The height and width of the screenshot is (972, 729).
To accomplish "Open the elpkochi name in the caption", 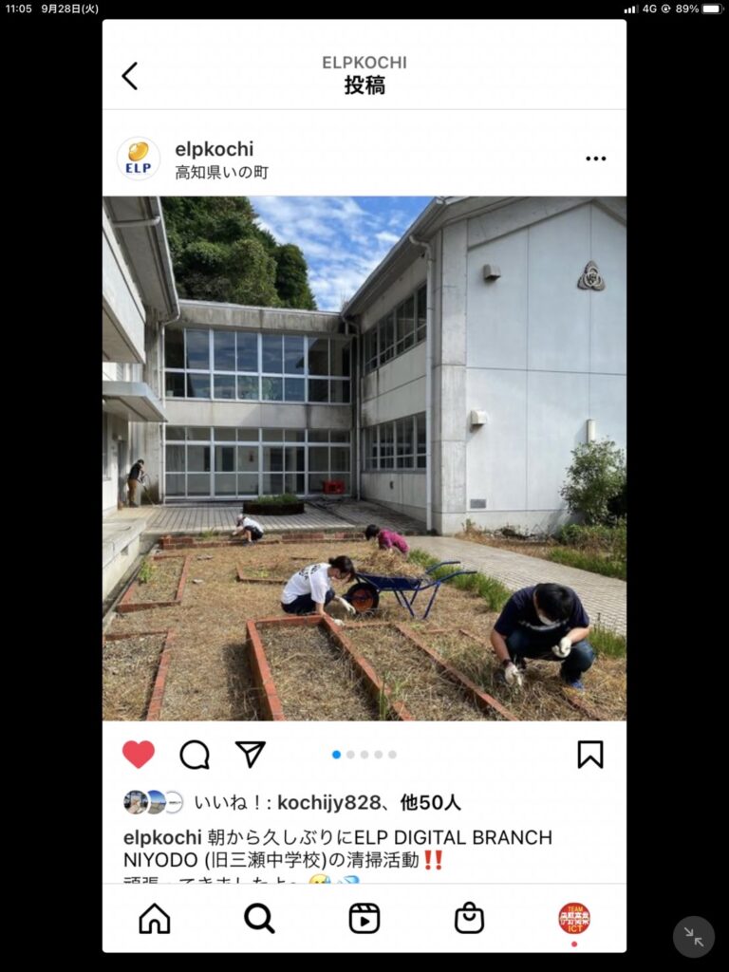I will click(x=162, y=837).
